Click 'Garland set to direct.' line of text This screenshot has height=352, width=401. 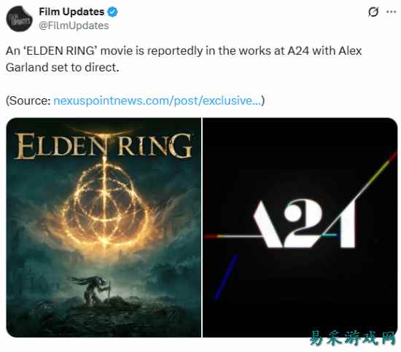click(x=63, y=68)
